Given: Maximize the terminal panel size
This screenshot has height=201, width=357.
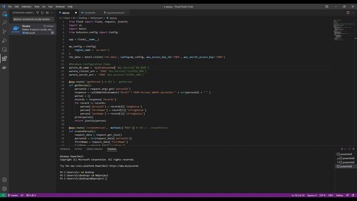Looking at the screenshot, I should point(349,149).
